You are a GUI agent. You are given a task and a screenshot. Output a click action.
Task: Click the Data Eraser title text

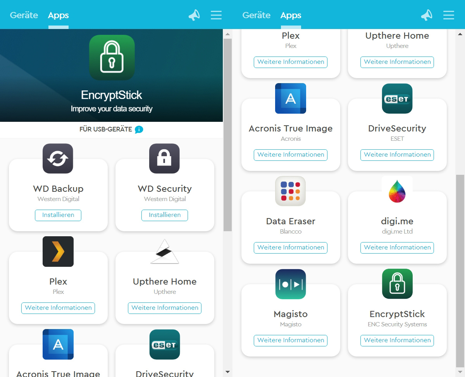(291, 221)
